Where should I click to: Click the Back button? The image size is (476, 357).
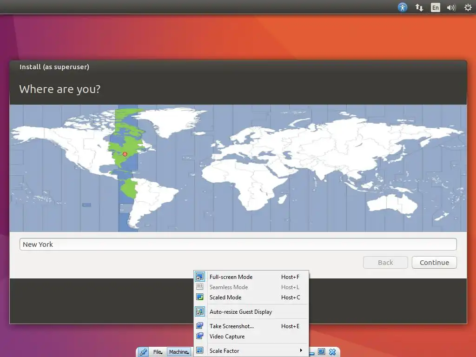point(385,262)
